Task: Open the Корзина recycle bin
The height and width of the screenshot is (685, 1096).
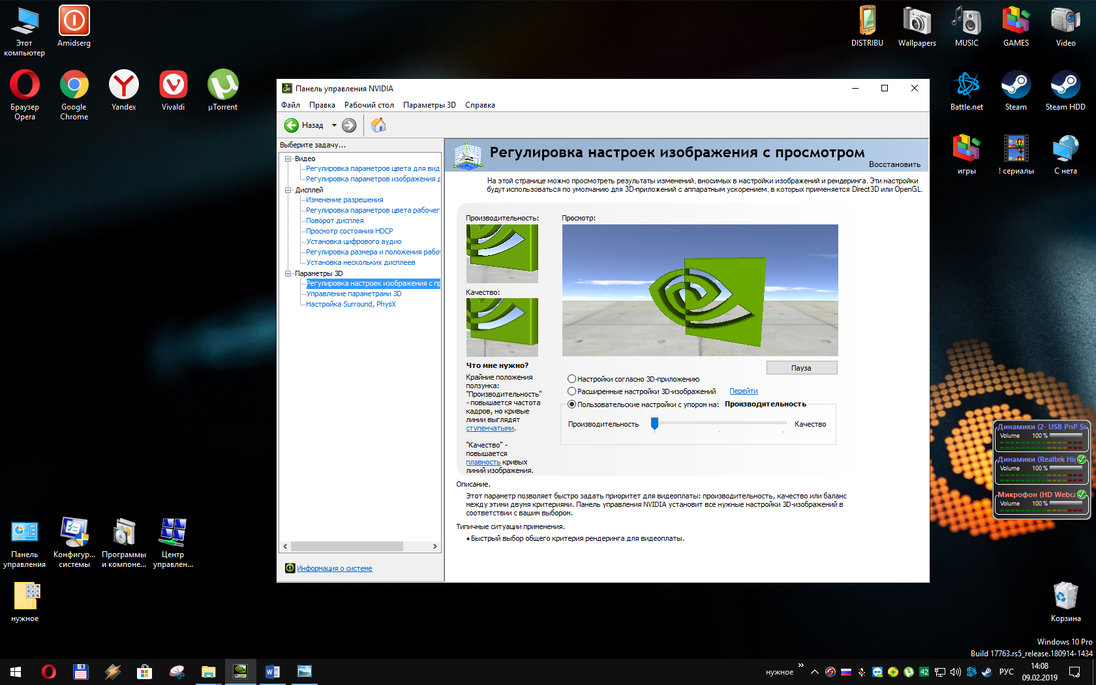Action: 1066,601
